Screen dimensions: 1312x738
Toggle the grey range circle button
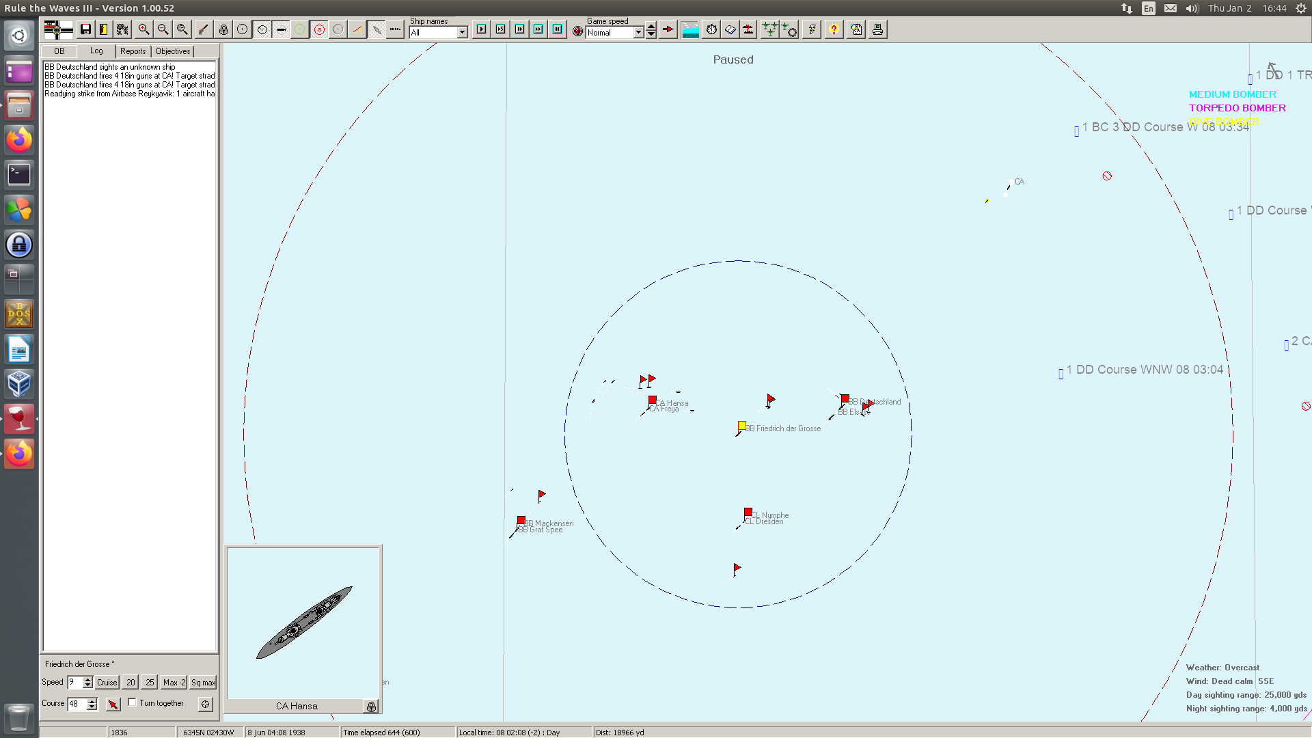[x=338, y=29]
